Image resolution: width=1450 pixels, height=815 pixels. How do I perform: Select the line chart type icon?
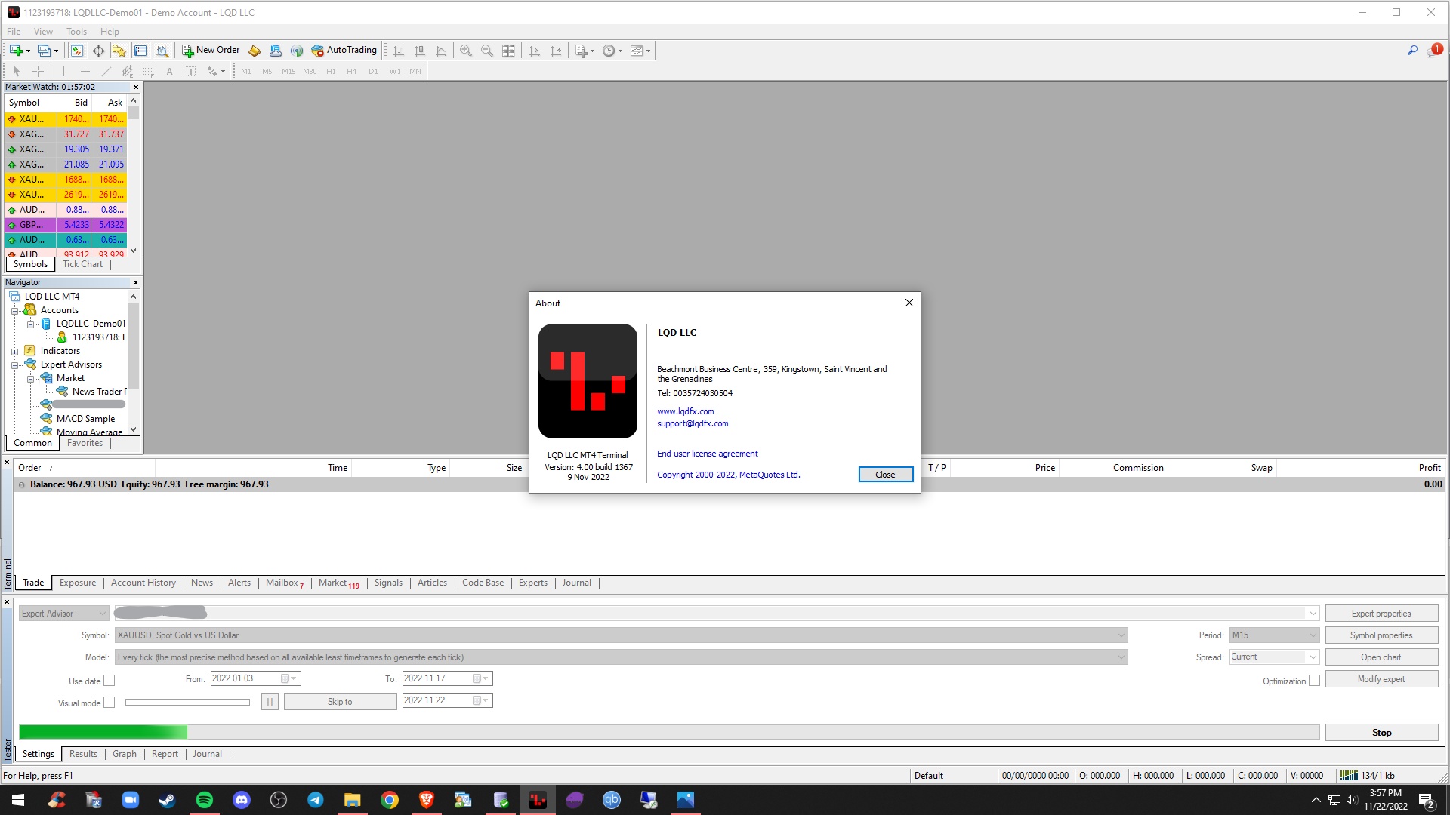pos(441,51)
